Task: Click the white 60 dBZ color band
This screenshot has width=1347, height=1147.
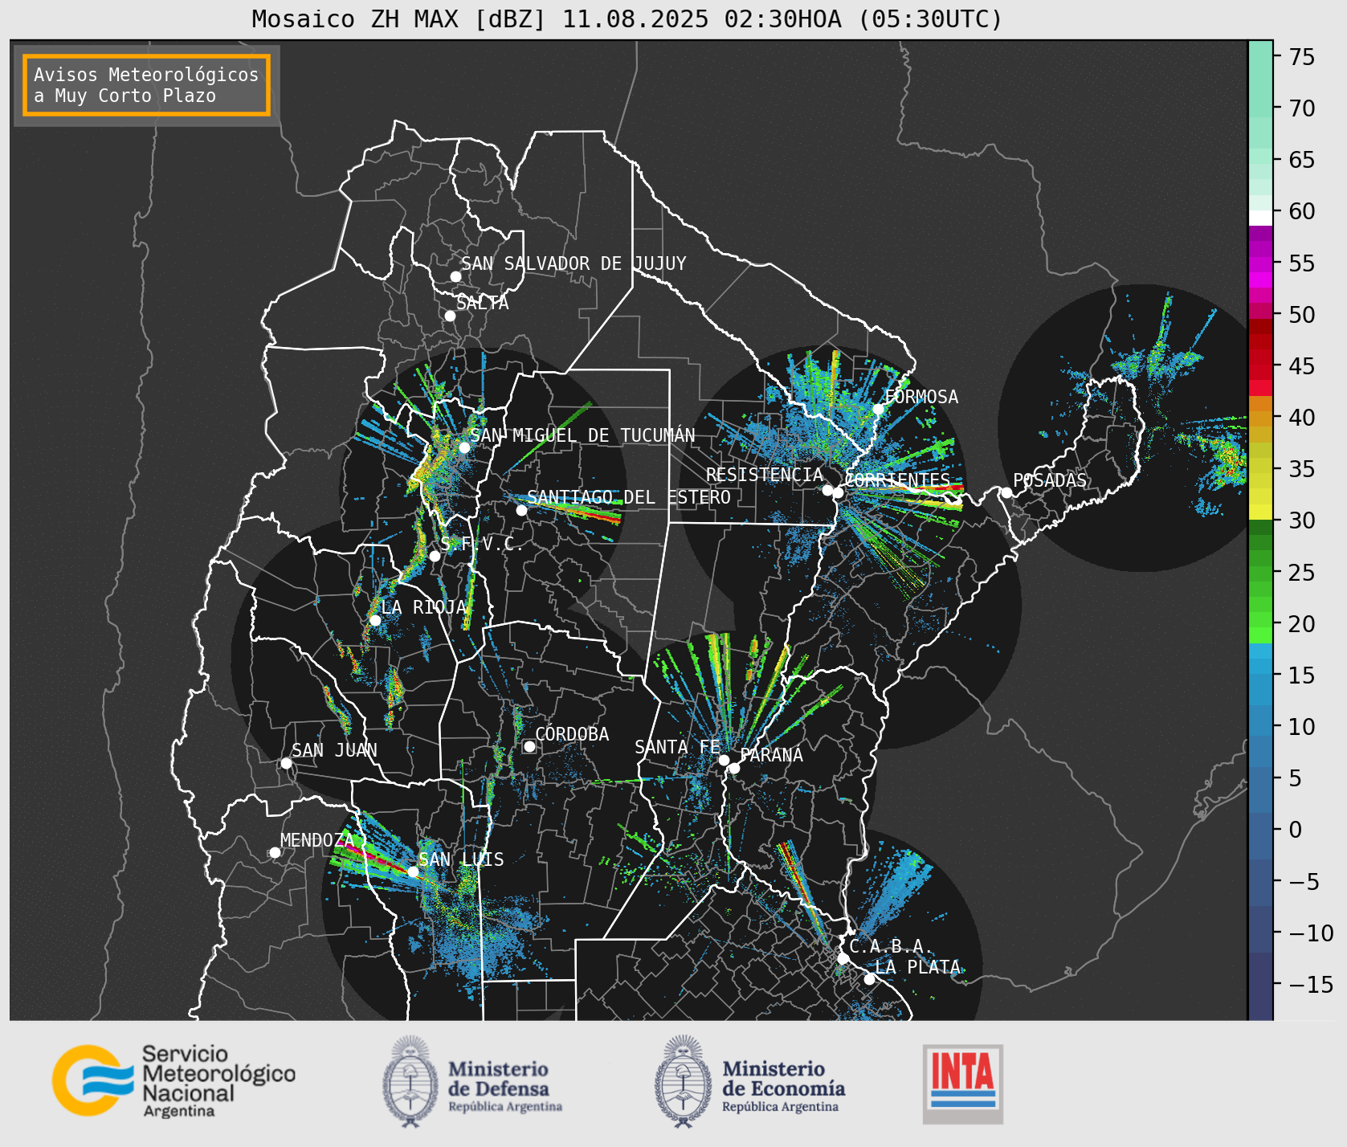Action: pos(1260,218)
